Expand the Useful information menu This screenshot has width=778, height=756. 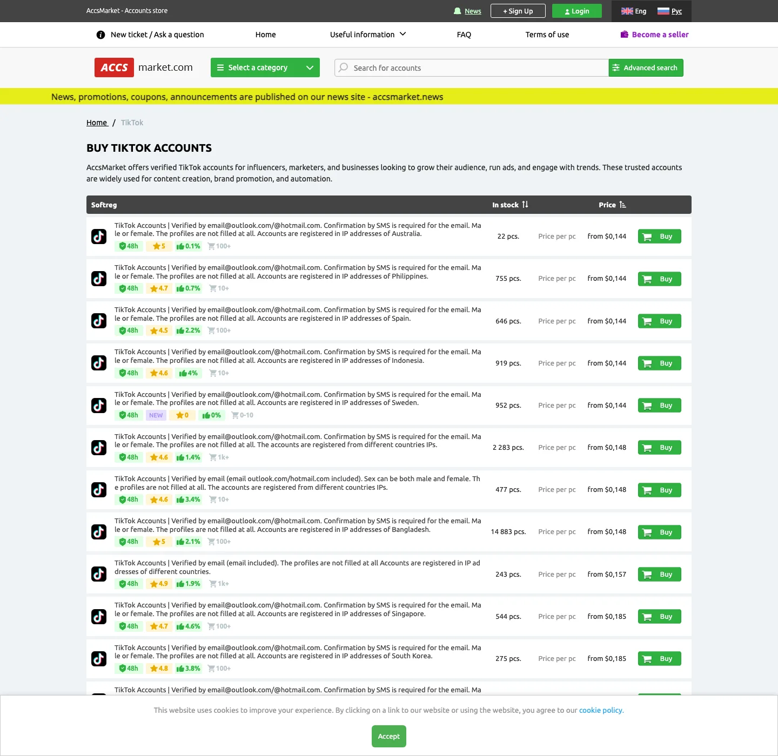[x=368, y=35]
